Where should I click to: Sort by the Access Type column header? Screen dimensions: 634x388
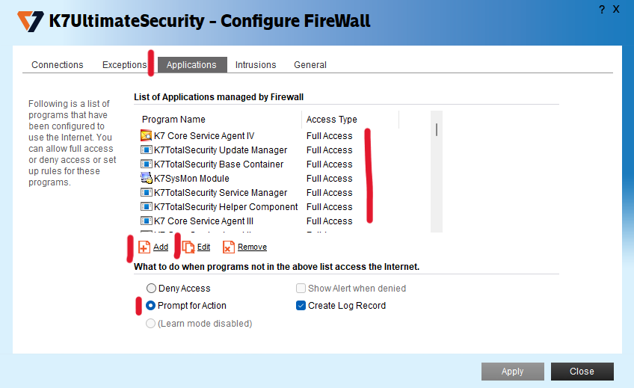pyautogui.click(x=332, y=120)
